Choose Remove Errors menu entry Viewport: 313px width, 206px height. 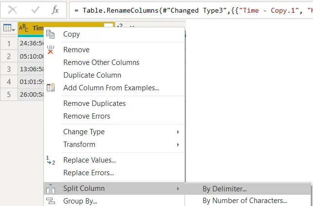click(87, 116)
